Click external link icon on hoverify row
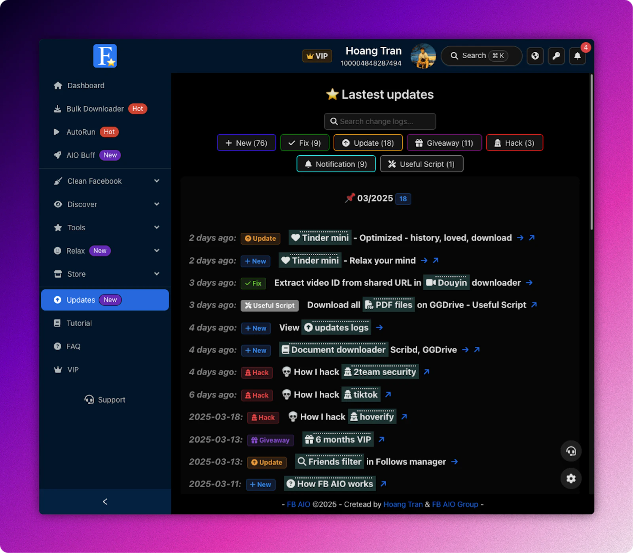Viewport: 633px width, 553px height. point(404,417)
